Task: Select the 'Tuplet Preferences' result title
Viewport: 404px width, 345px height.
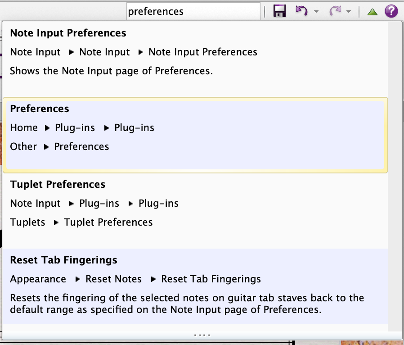Action: pos(58,185)
